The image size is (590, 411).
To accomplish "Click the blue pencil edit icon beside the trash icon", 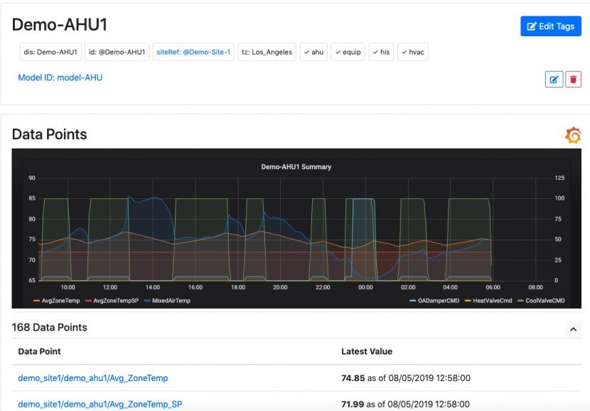I will click(554, 79).
